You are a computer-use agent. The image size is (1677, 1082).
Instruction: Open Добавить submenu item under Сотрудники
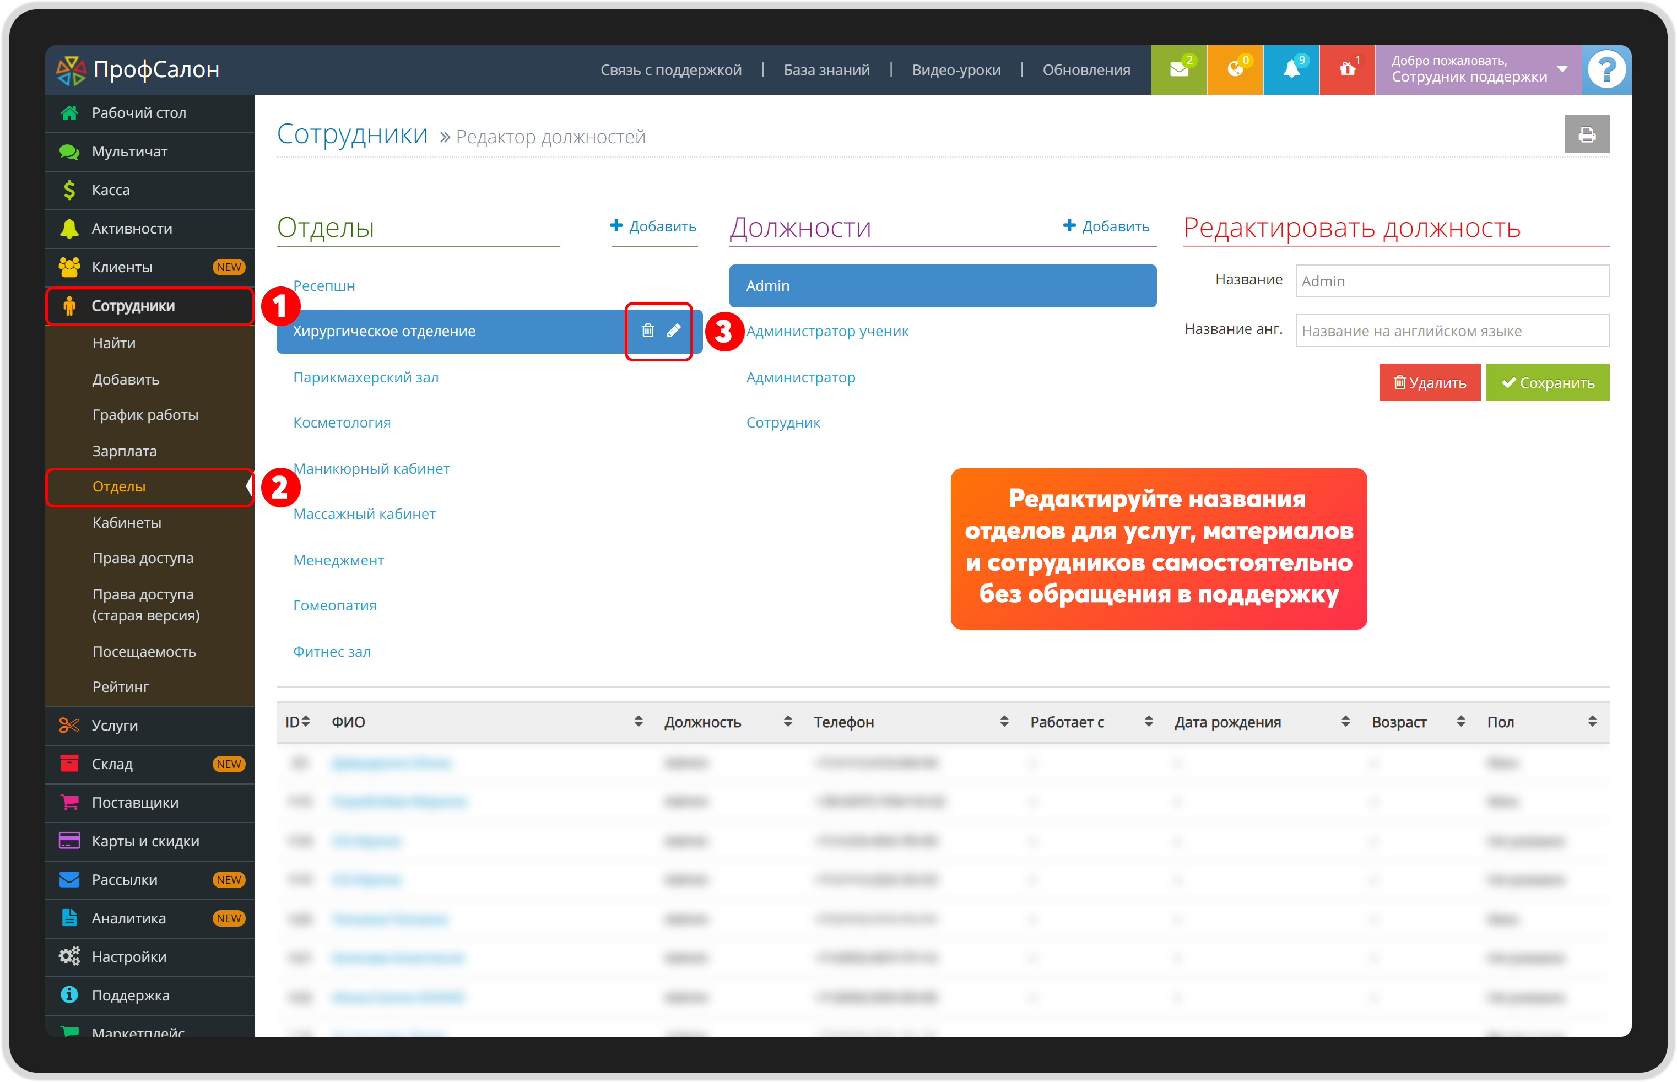pos(126,380)
